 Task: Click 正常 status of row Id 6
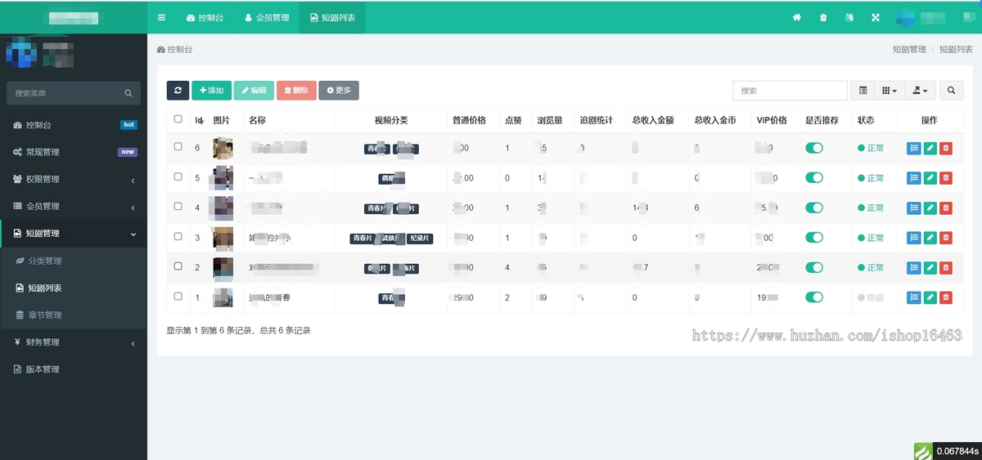pyautogui.click(x=871, y=148)
